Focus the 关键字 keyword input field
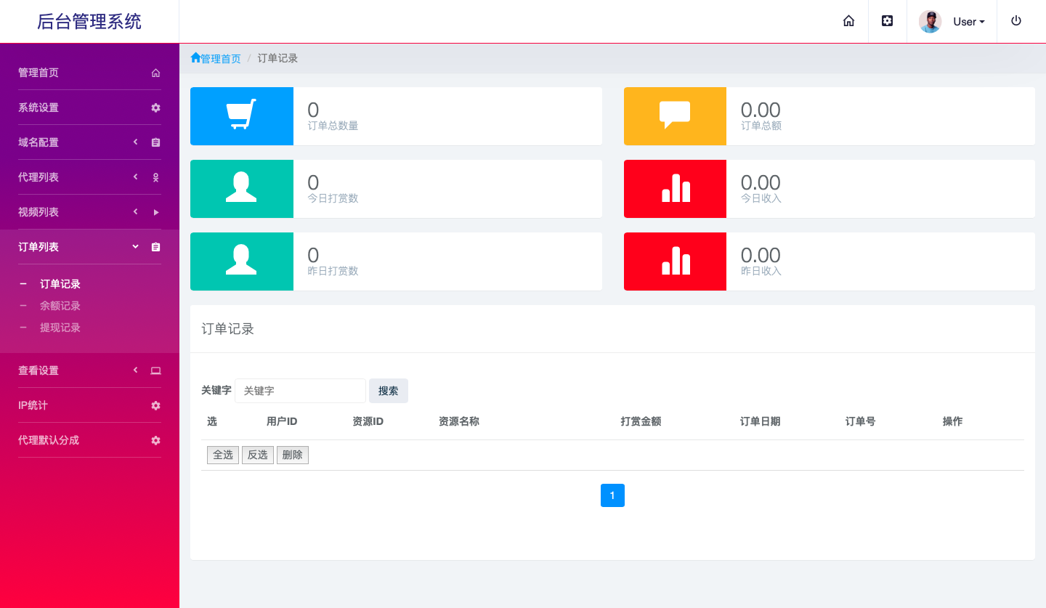1046x608 pixels. click(300, 391)
